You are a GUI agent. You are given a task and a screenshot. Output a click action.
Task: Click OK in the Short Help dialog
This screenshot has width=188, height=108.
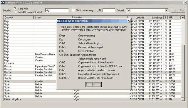[x=93, y=85]
